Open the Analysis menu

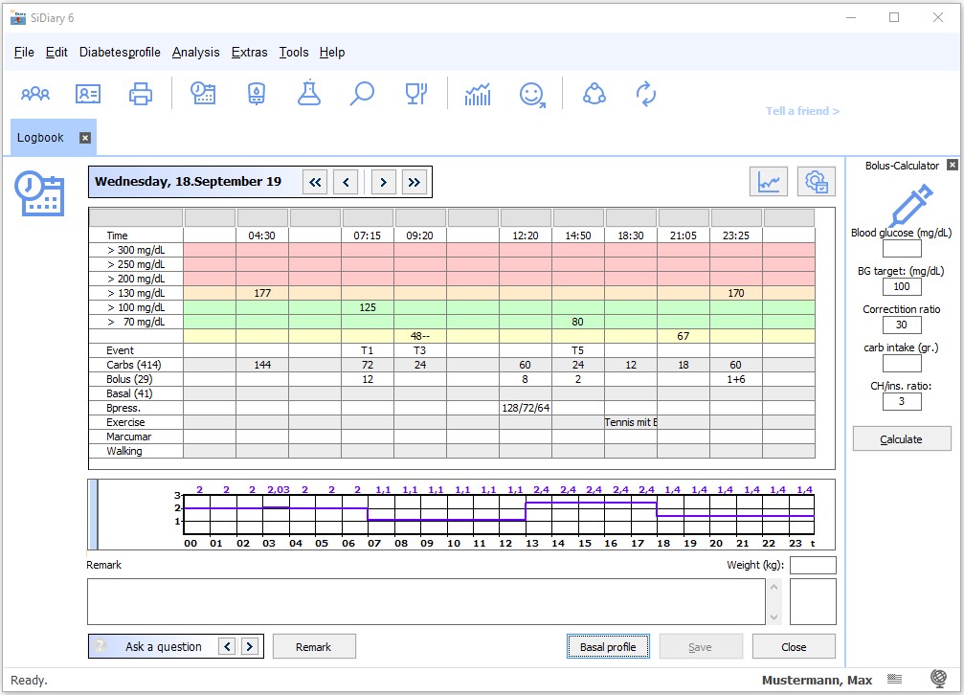pos(195,53)
